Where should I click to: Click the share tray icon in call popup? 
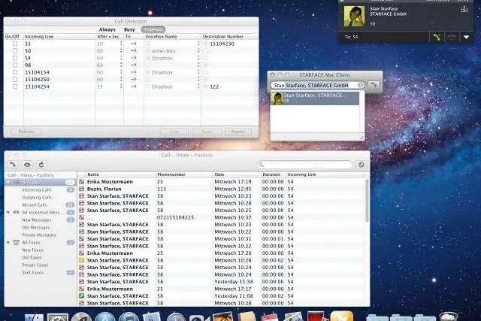(x=464, y=9)
